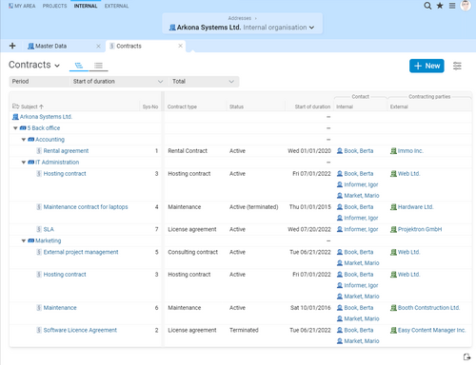Open favorites star icon
Viewport: 476px width, 365px height.
coord(440,6)
